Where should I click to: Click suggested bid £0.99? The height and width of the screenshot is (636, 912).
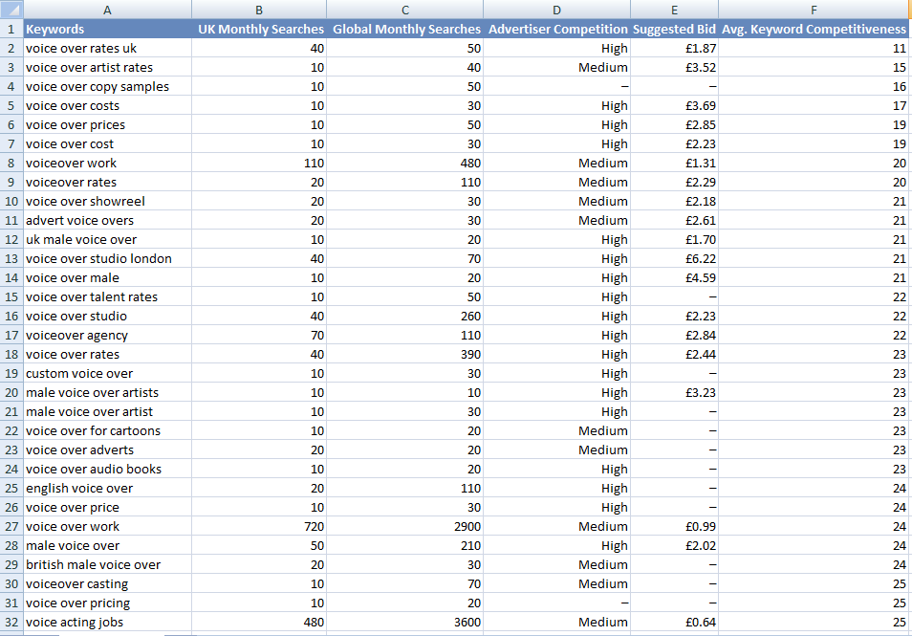pos(674,527)
